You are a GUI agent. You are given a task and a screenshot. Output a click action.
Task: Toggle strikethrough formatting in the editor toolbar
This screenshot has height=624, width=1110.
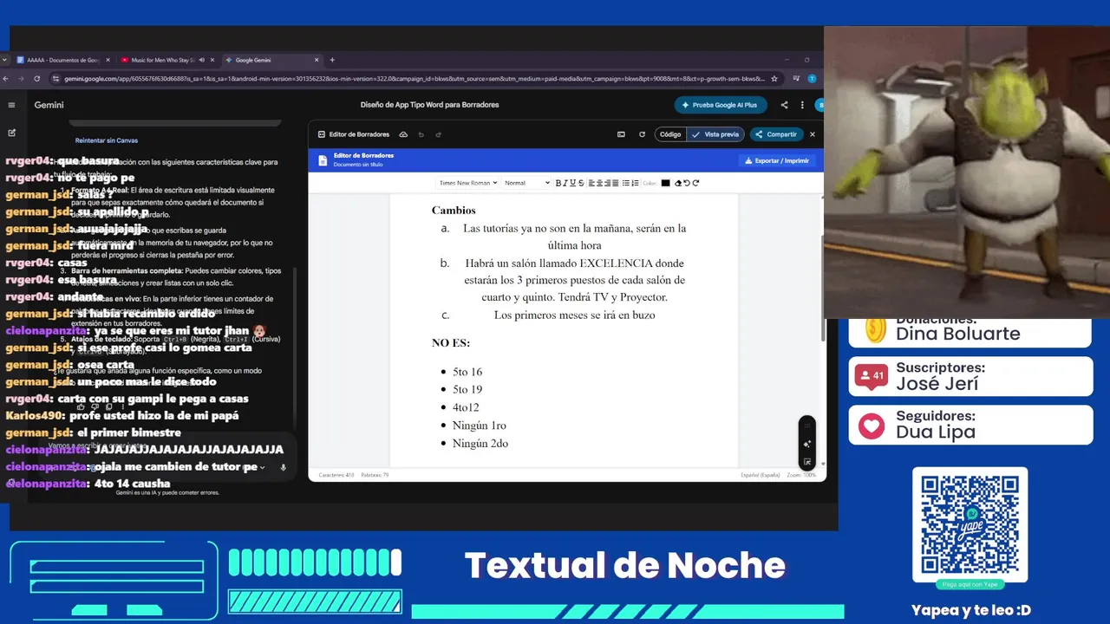coord(581,183)
